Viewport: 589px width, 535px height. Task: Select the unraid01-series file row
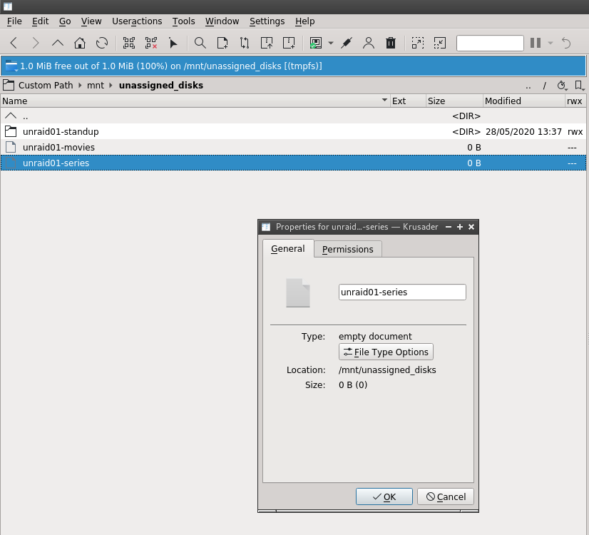(293, 163)
